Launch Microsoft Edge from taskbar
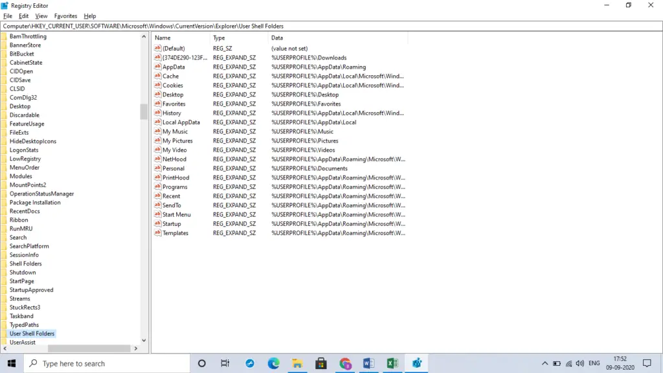Screen dimensions: 663x373 point(274,363)
